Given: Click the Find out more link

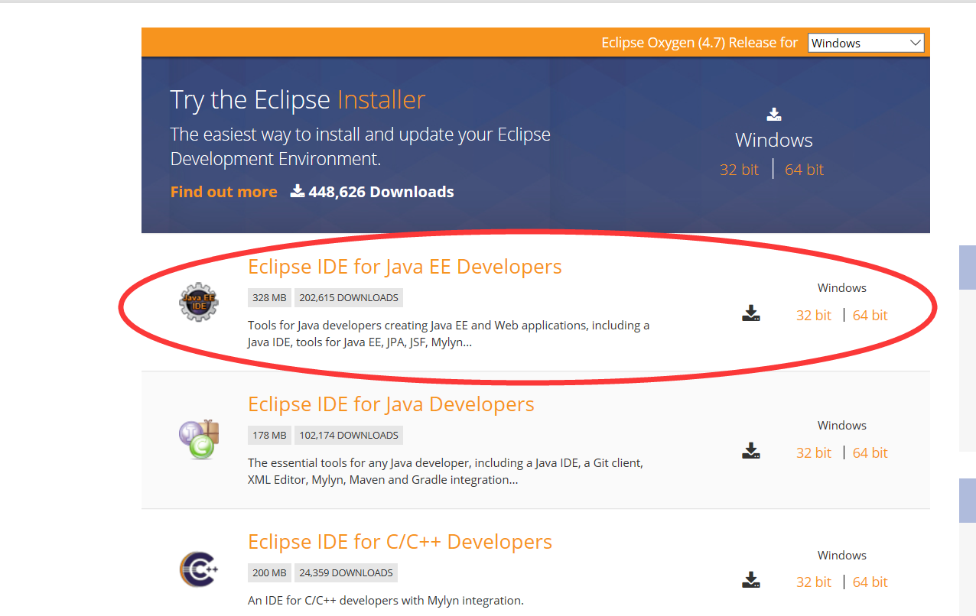Looking at the screenshot, I should pos(224,192).
